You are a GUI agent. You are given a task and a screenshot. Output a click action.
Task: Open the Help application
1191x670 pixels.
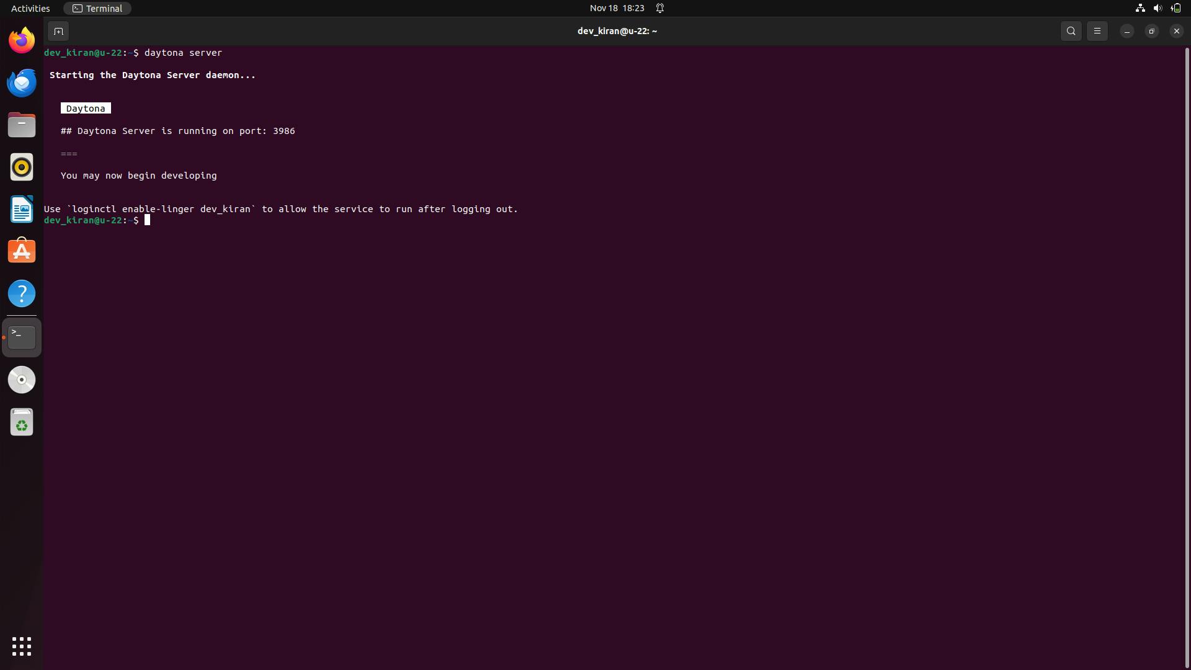tap(22, 293)
